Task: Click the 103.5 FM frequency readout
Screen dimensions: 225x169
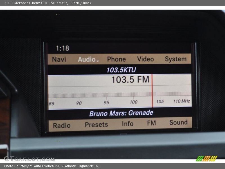Action: click(130, 79)
